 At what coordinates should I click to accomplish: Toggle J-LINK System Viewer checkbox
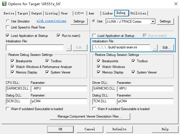[133, 72]
